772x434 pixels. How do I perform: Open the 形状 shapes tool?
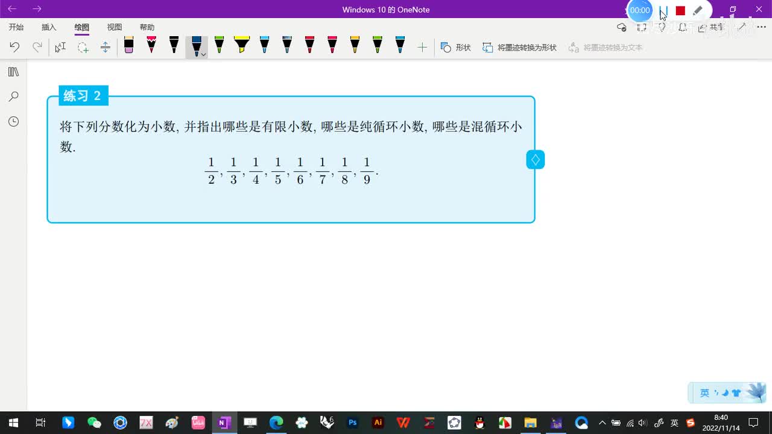(x=456, y=47)
